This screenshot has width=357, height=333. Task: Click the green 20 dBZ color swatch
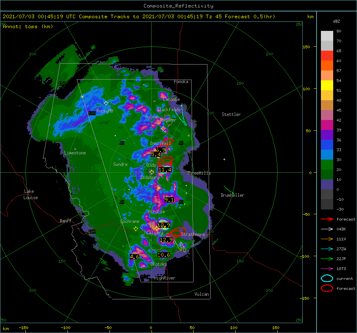tap(327, 165)
